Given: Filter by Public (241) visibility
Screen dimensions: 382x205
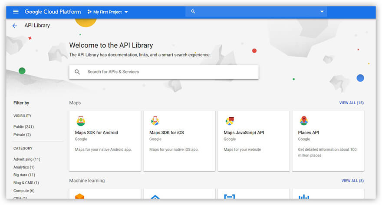Looking at the screenshot, I should click(x=23, y=127).
